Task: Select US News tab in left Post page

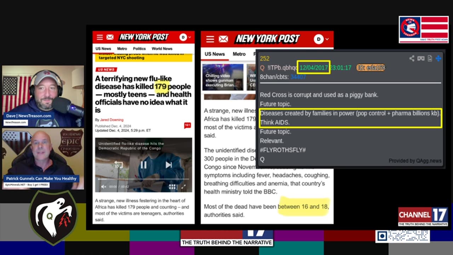Action: pos(103,49)
